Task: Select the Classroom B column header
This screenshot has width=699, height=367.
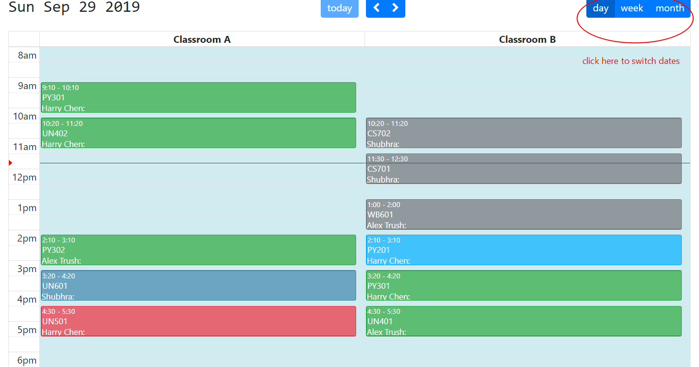Action: point(527,39)
